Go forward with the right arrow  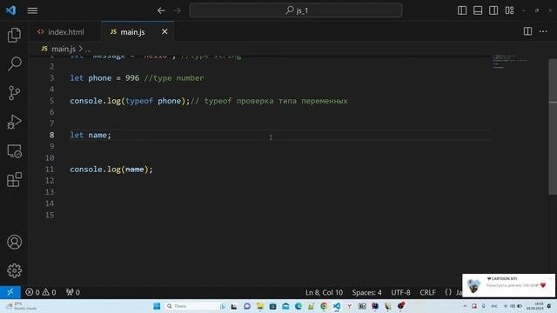[177, 10]
